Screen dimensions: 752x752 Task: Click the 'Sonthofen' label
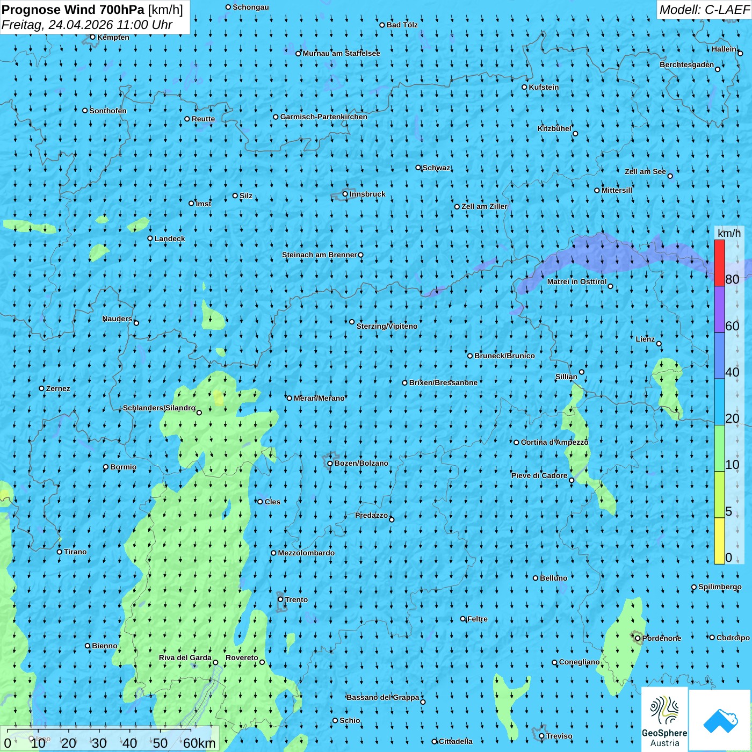(x=108, y=111)
